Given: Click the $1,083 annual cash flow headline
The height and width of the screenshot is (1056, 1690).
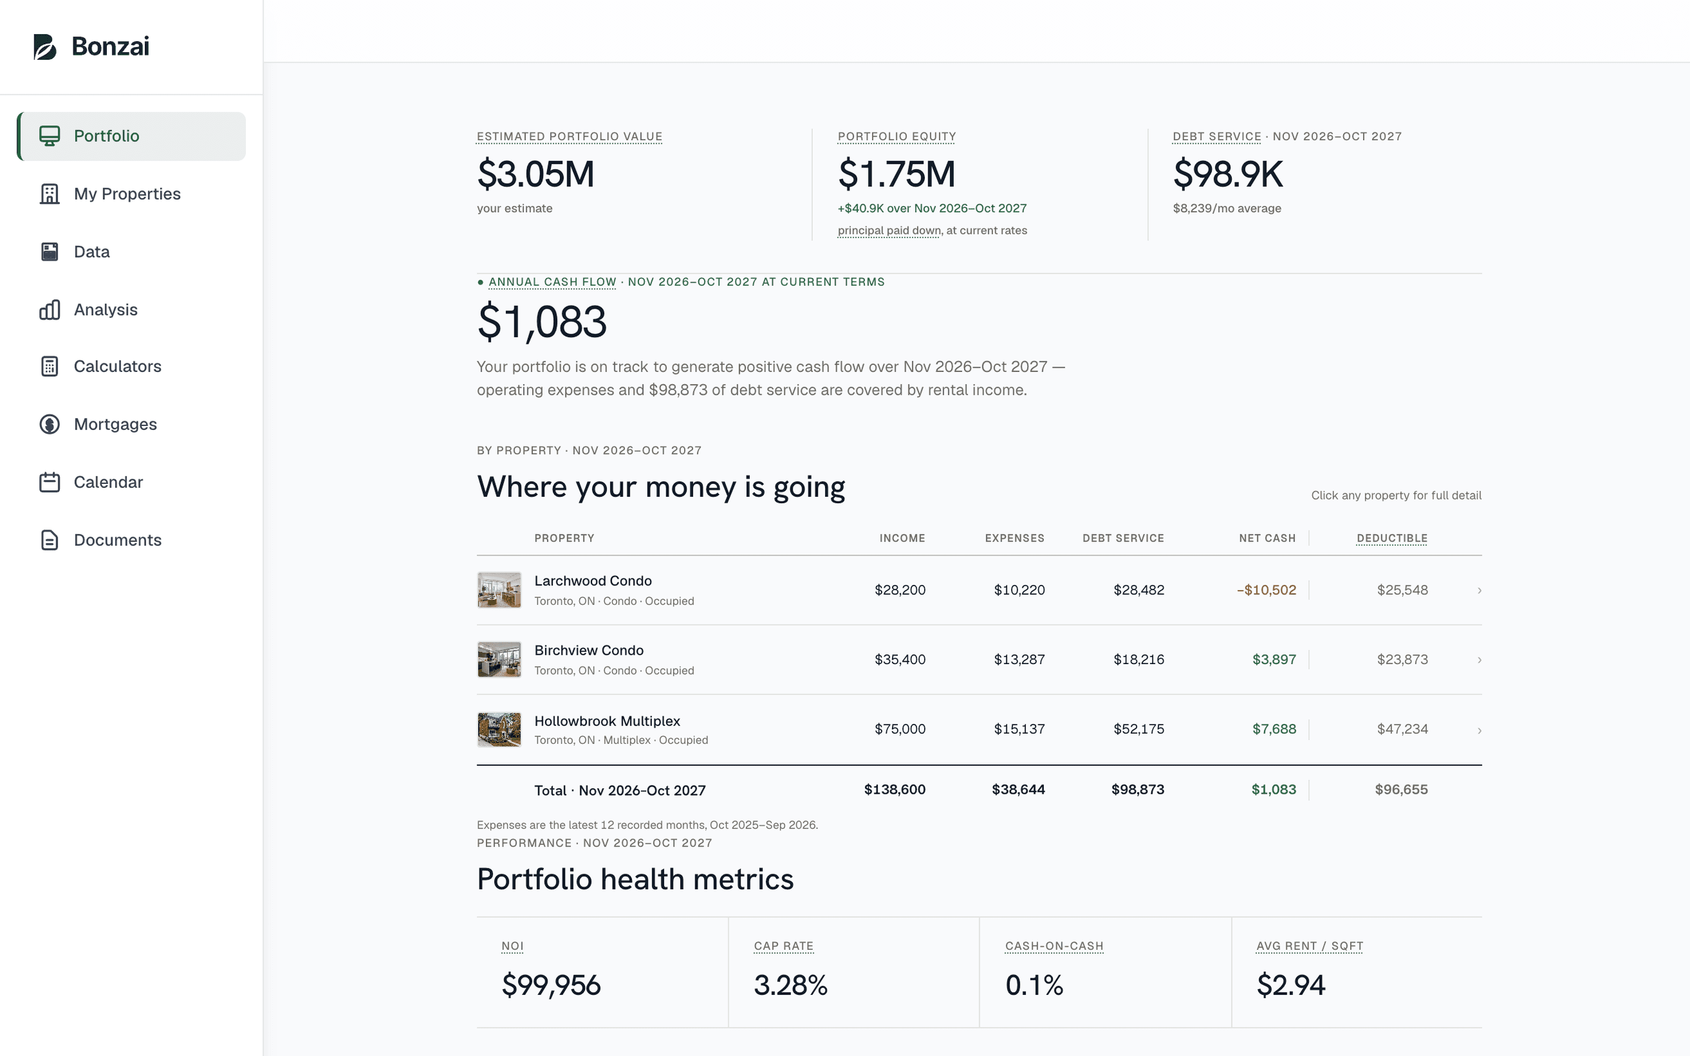Looking at the screenshot, I should [x=542, y=322].
